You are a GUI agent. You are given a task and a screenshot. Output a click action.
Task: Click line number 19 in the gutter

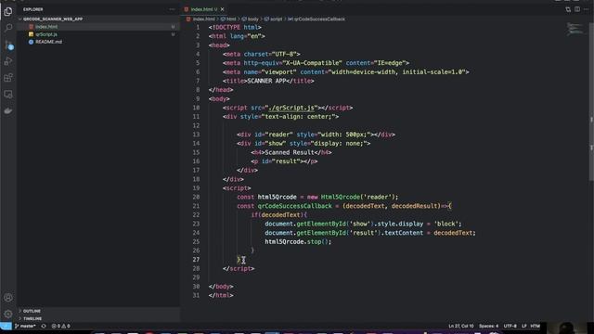[x=196, y=188]
